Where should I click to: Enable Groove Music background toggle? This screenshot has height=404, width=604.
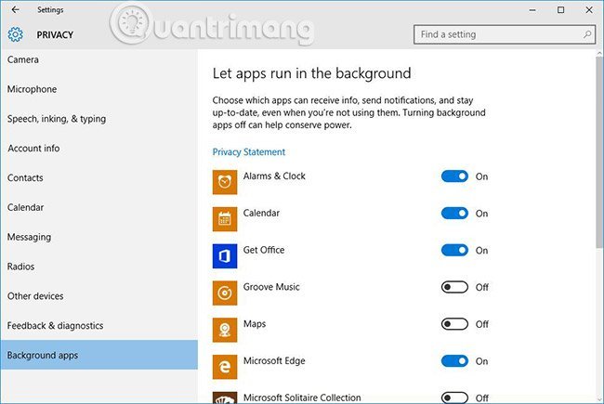click(x=454, y=287)
